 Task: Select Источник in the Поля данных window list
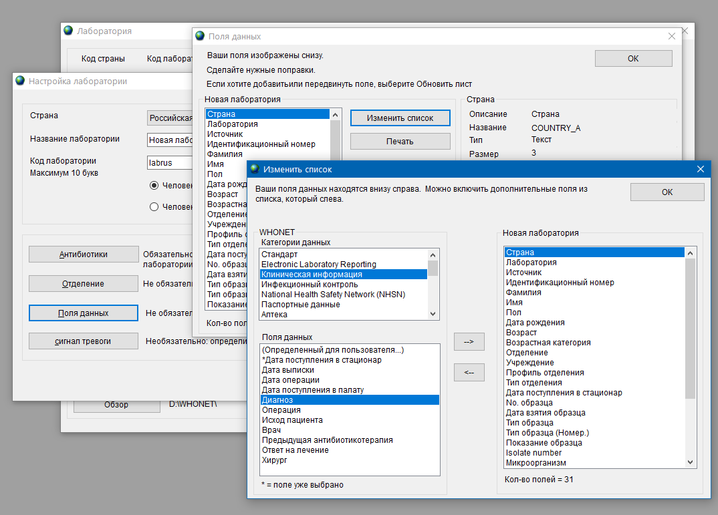(268, 134)
